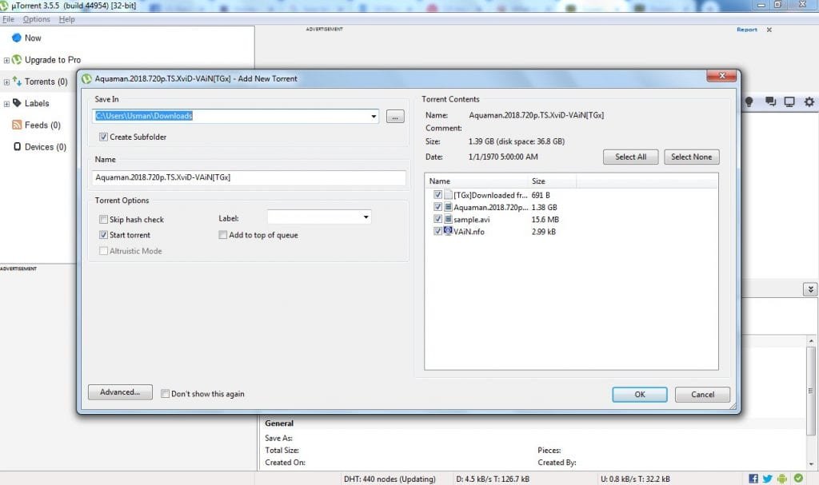Open the Save In path dropdown

coord(374,117)
